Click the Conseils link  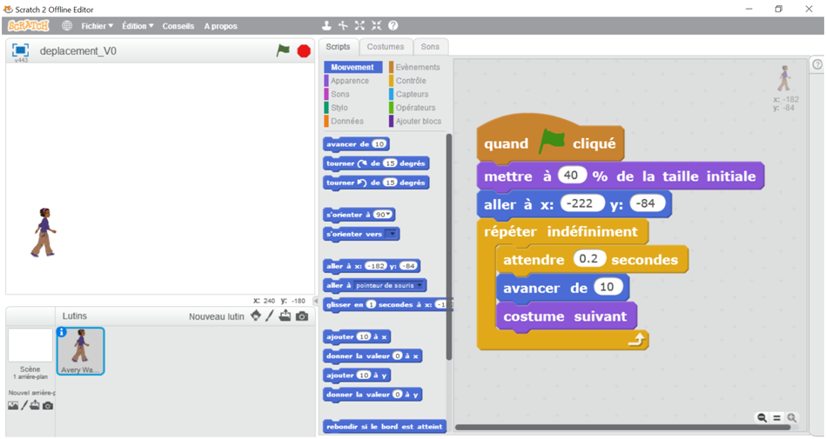(178, 26)
